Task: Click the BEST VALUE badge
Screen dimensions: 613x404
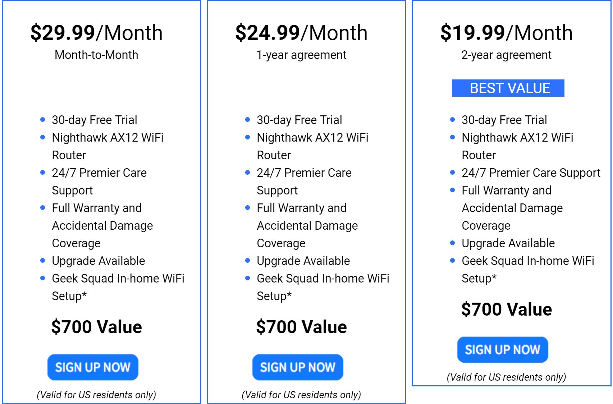Action: click(x=508, y=88)
